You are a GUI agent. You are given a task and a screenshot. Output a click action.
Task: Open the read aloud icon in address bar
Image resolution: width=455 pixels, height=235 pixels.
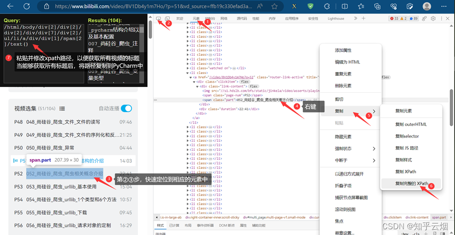[260, 6]
